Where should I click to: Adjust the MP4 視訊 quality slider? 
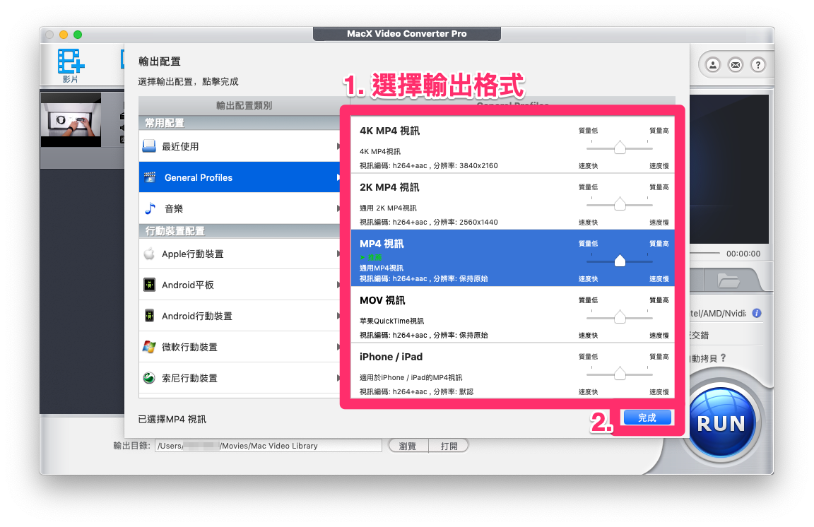point(619,261)
